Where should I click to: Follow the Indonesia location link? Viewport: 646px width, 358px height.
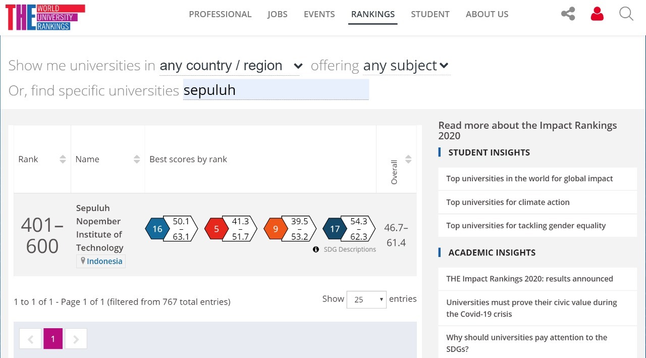click(104, 261)
